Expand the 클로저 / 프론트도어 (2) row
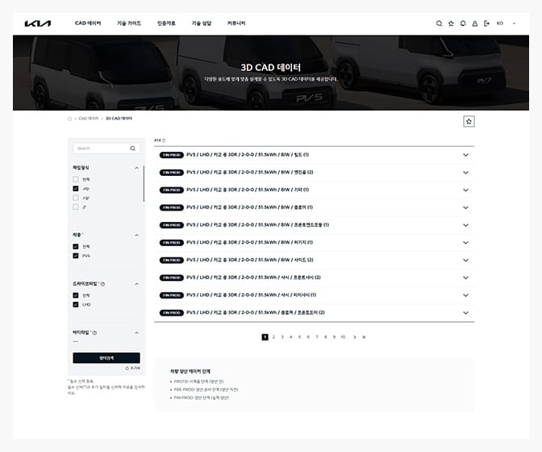Viewport: 542px width, 452px height. 465,313
